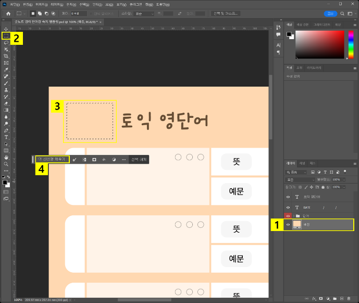Switch to the 패스 (Paths) tab
This screenshot has width=359, height=303.
point(312,163)
